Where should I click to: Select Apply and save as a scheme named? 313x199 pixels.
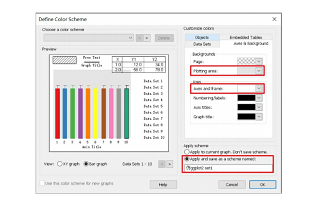point(188,160)
